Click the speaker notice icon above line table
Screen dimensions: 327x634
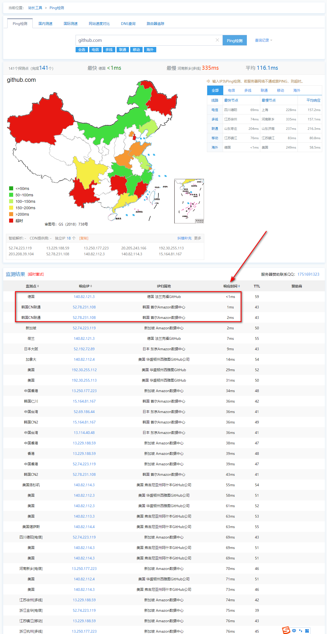[208, 81]
